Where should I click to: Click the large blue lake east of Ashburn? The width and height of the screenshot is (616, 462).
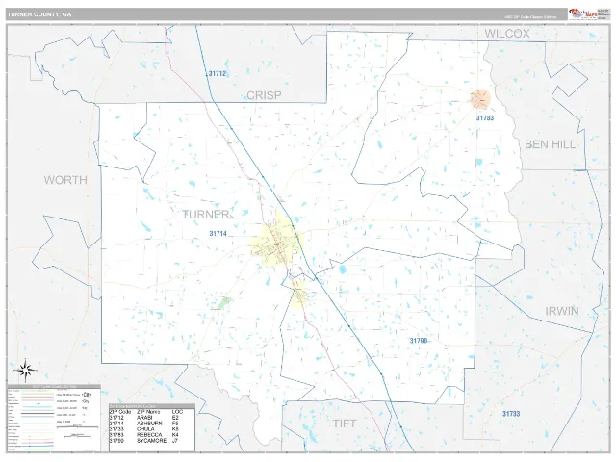coord(343,269)
